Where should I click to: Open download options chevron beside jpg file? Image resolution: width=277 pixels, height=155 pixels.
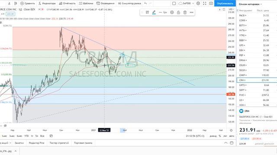coord(16,151)
